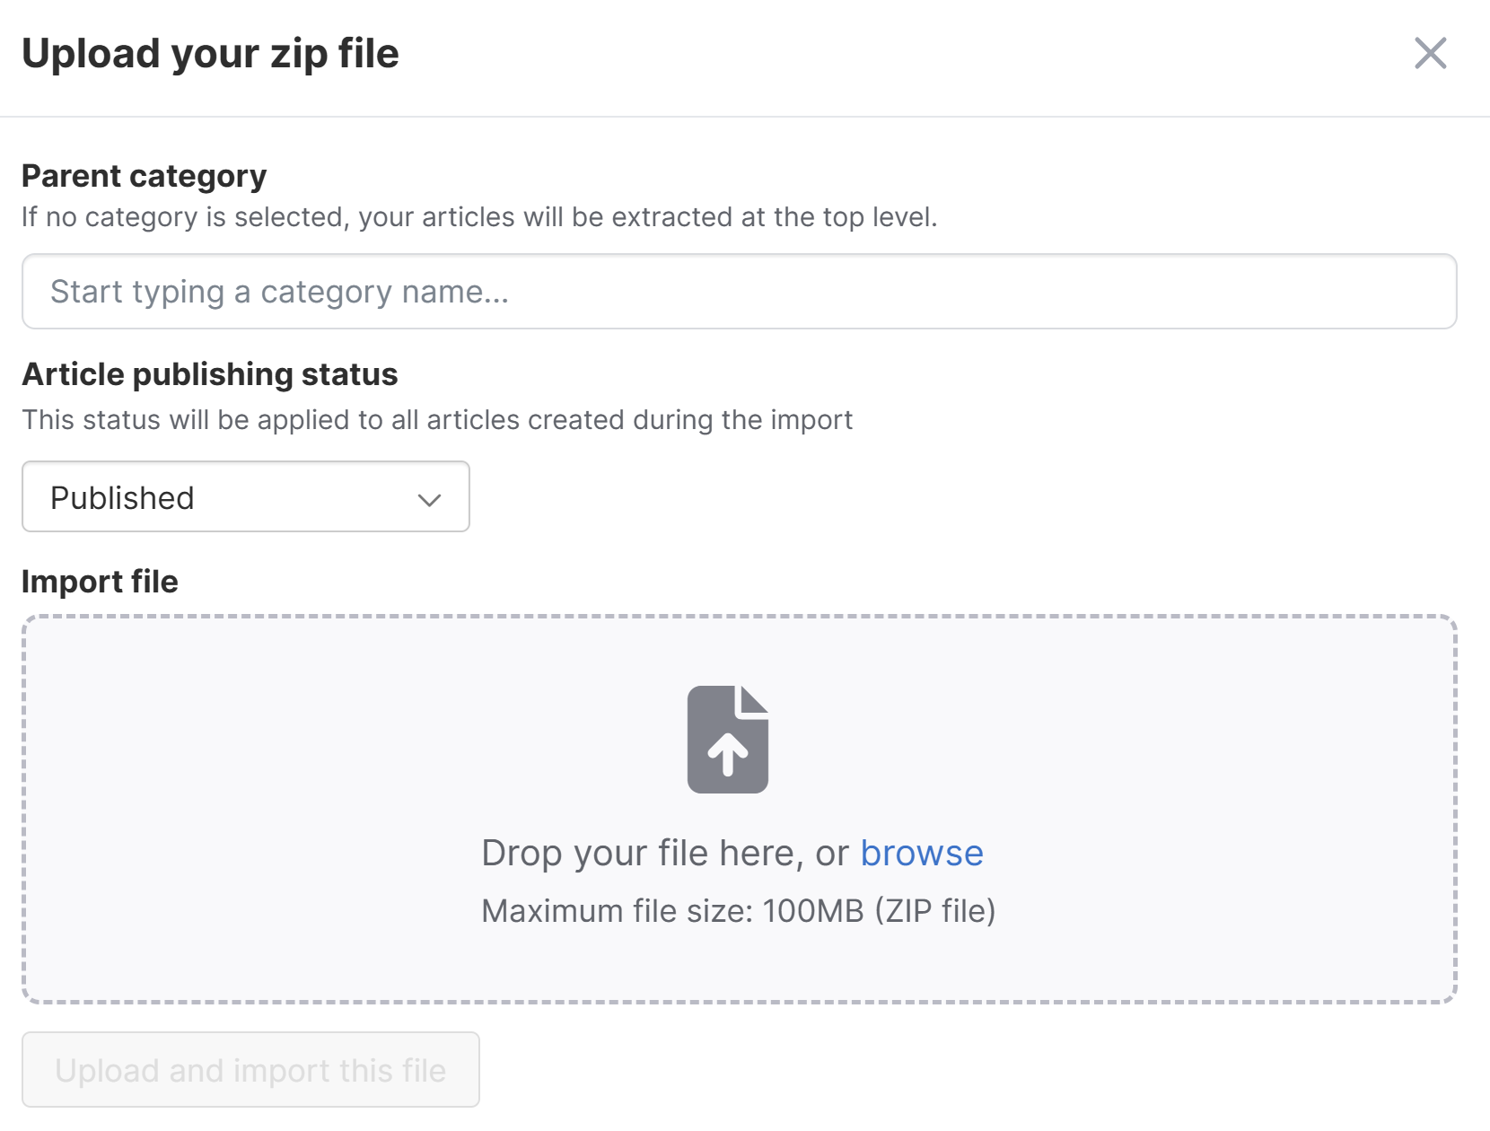Click the dashed Import file drop zone

point(739,809)
